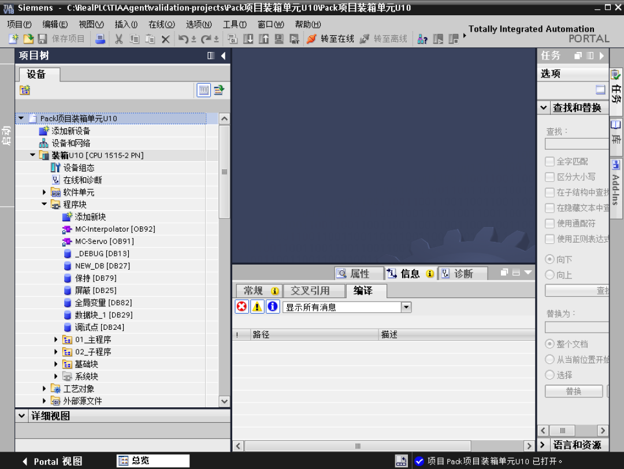The height and width of the screenshot is (469, 624).
Task: Toggle error messages filter icon
Action: [242, 307]
